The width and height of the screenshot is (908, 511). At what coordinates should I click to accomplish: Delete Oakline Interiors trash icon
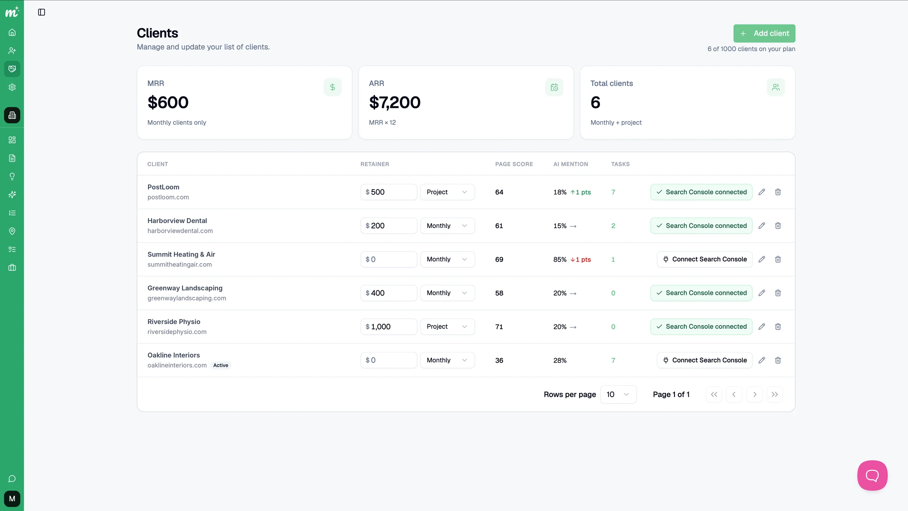778,360
